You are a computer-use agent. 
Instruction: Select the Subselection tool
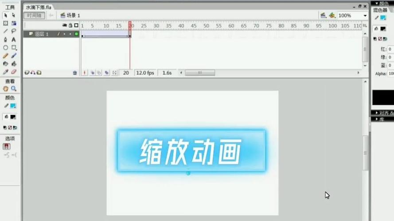[x=14, y=15]
